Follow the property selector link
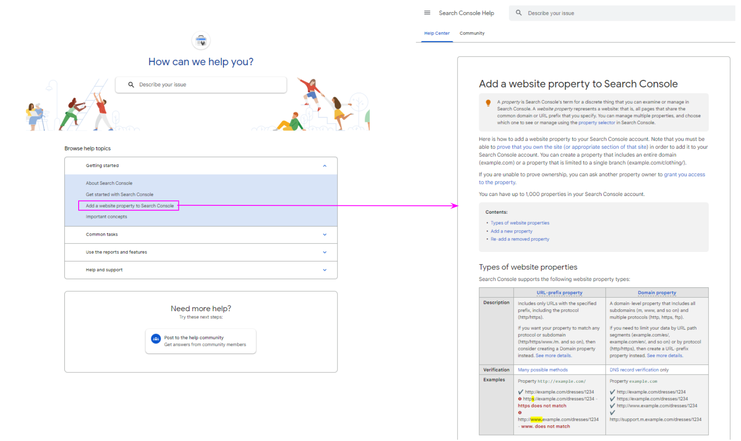Viewport: 741px width, 441px height. click(x=597, y=123)
